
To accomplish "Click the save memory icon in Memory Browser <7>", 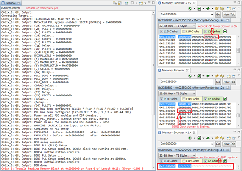I will tap(199, 9).
